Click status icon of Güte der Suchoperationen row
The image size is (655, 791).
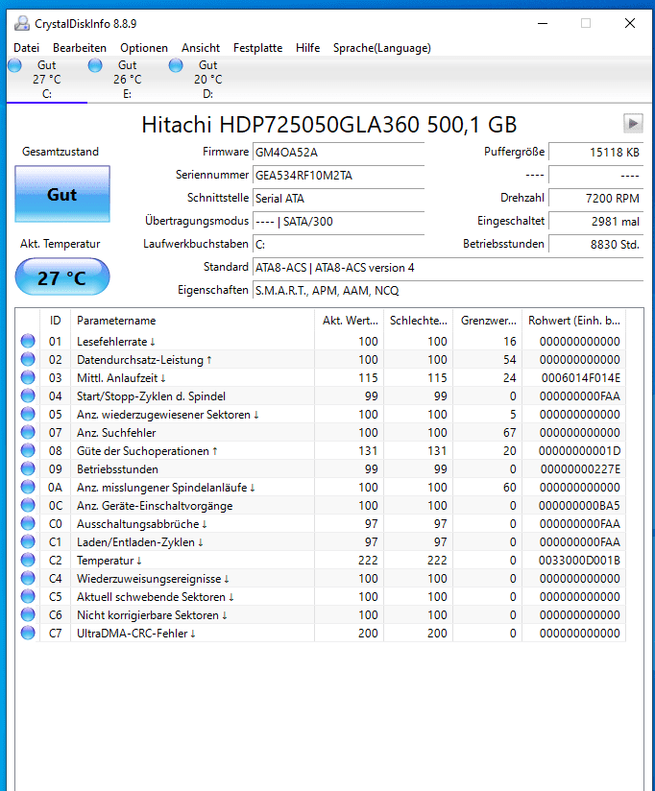28,450
